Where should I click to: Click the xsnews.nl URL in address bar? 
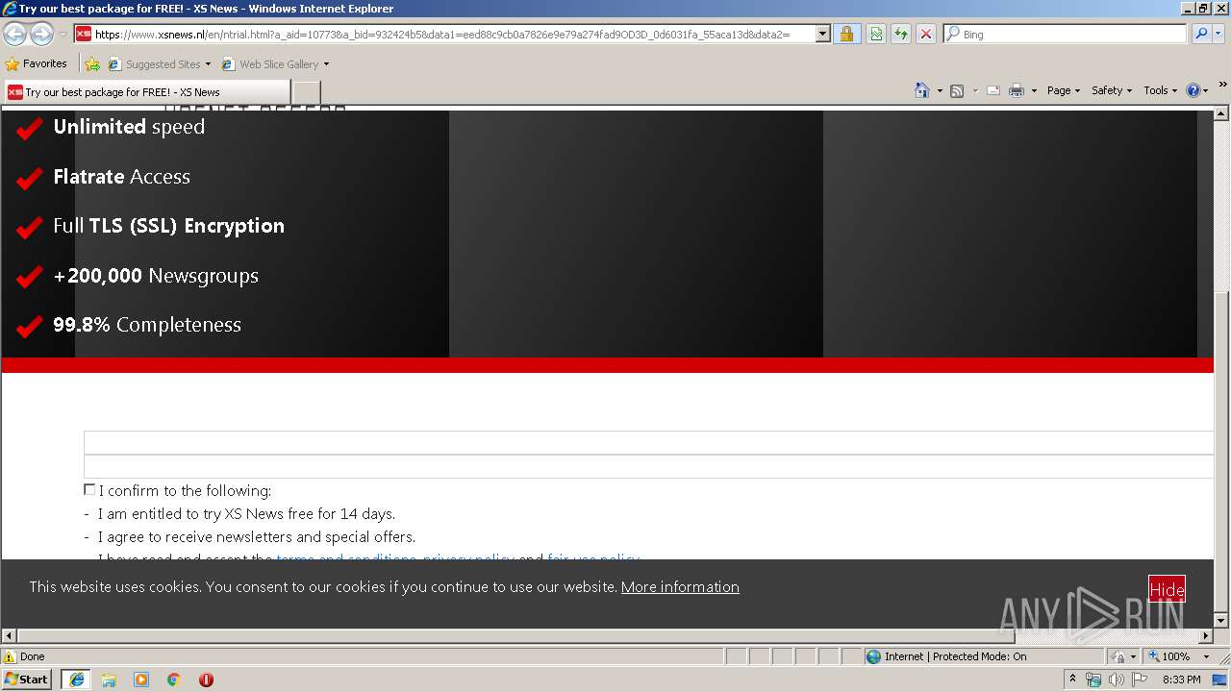pos(442,34)
